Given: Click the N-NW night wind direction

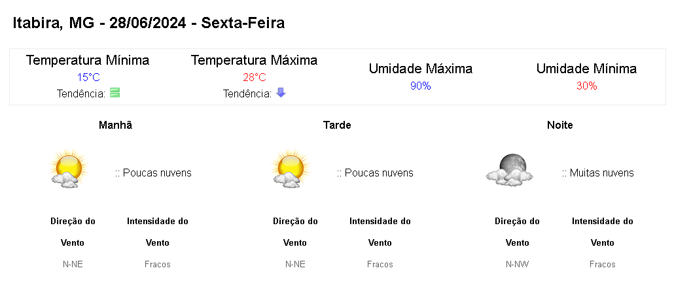Looking at the screenshot, I should 517,265.
